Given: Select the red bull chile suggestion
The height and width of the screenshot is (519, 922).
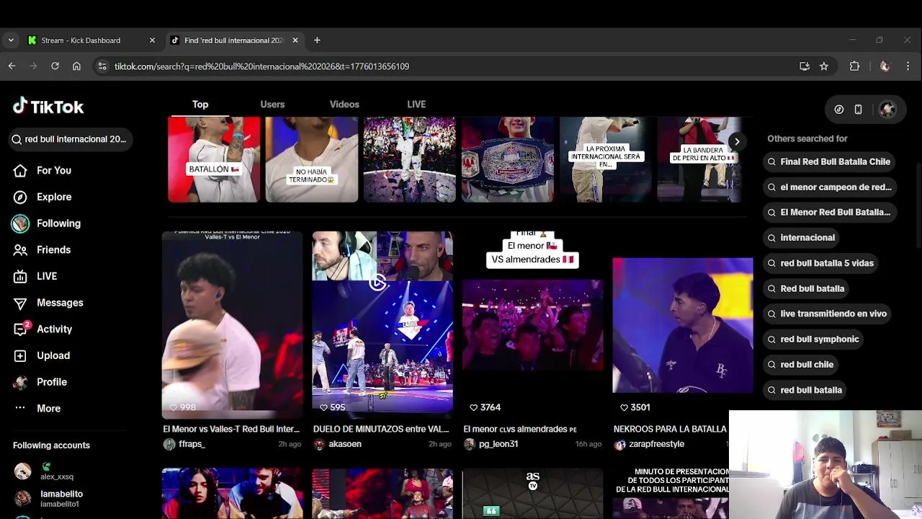Looking at the screenshot, I should (800, 364).
